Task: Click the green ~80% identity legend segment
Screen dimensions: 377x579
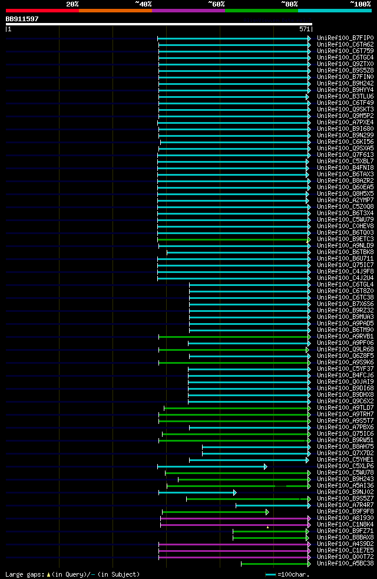Action: click(x=262, y=11)
